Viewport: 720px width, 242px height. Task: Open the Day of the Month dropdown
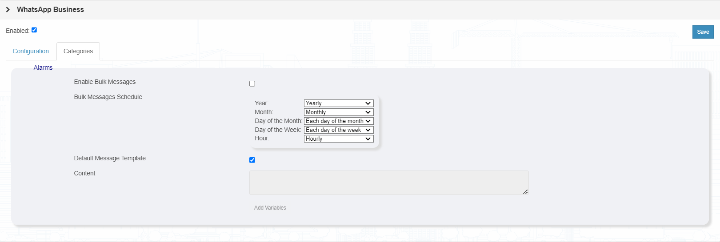(339, 121)
